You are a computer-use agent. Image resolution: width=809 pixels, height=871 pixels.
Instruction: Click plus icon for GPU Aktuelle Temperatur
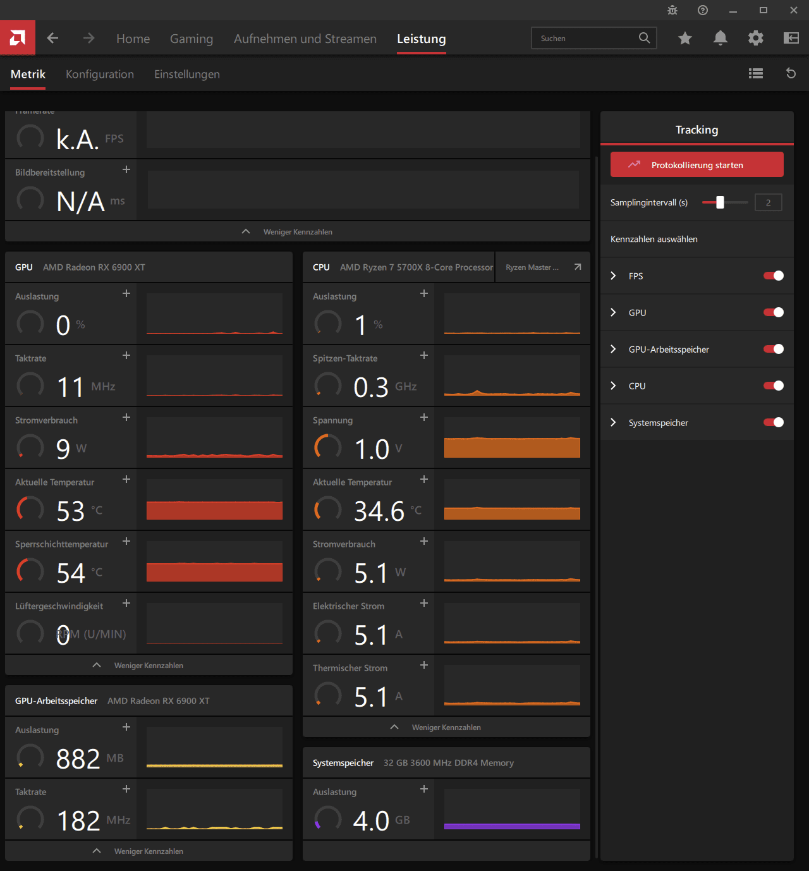pyautogui.click(x=126, y=479)
